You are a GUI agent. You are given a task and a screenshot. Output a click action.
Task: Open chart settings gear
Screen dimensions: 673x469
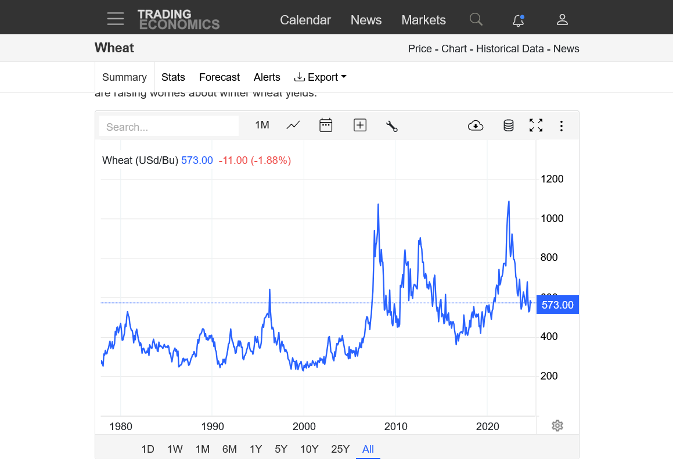point(557,426)
